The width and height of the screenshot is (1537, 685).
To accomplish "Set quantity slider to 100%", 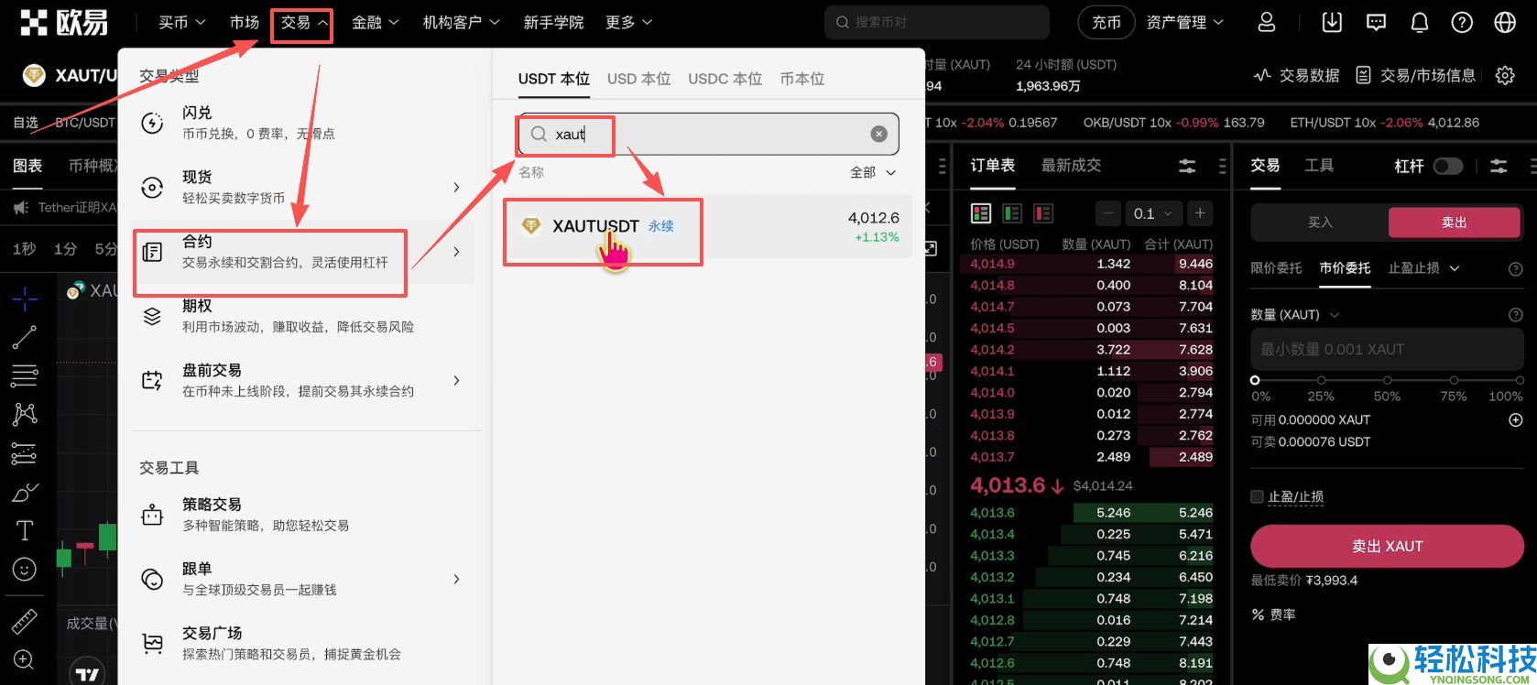I will [x=1520, y=379].
